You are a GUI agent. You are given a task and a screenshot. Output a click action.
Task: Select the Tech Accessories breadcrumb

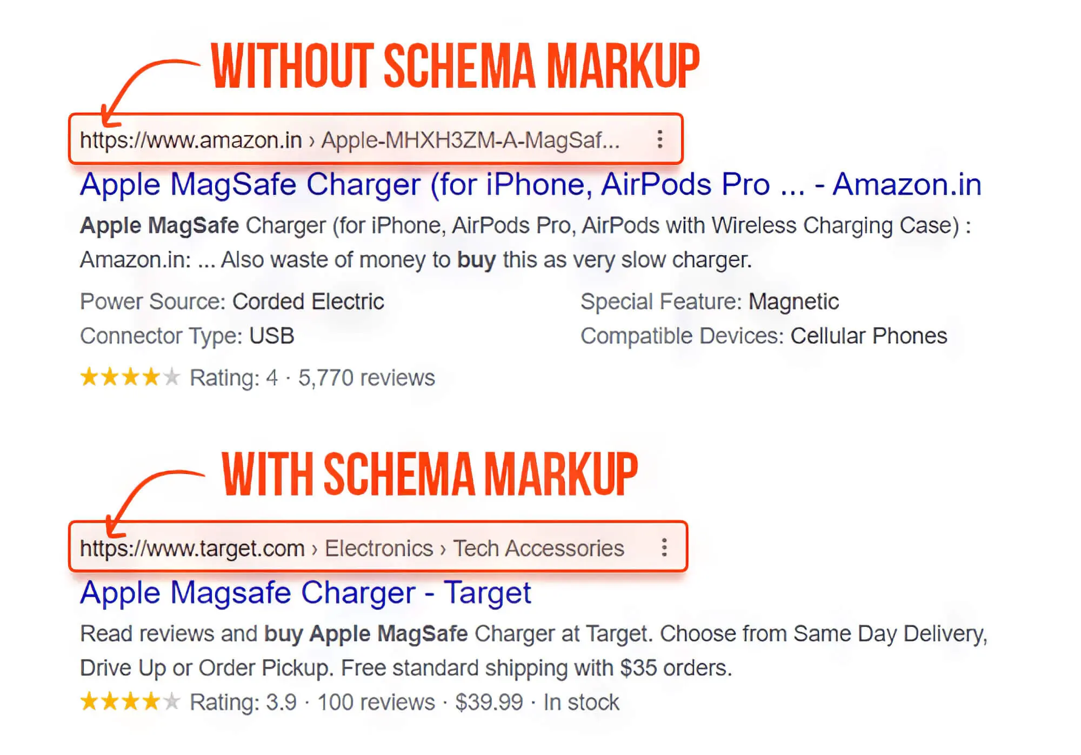click(538, 548)
